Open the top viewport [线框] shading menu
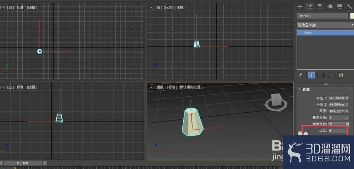Screen dimensions: 354x169 32,7
